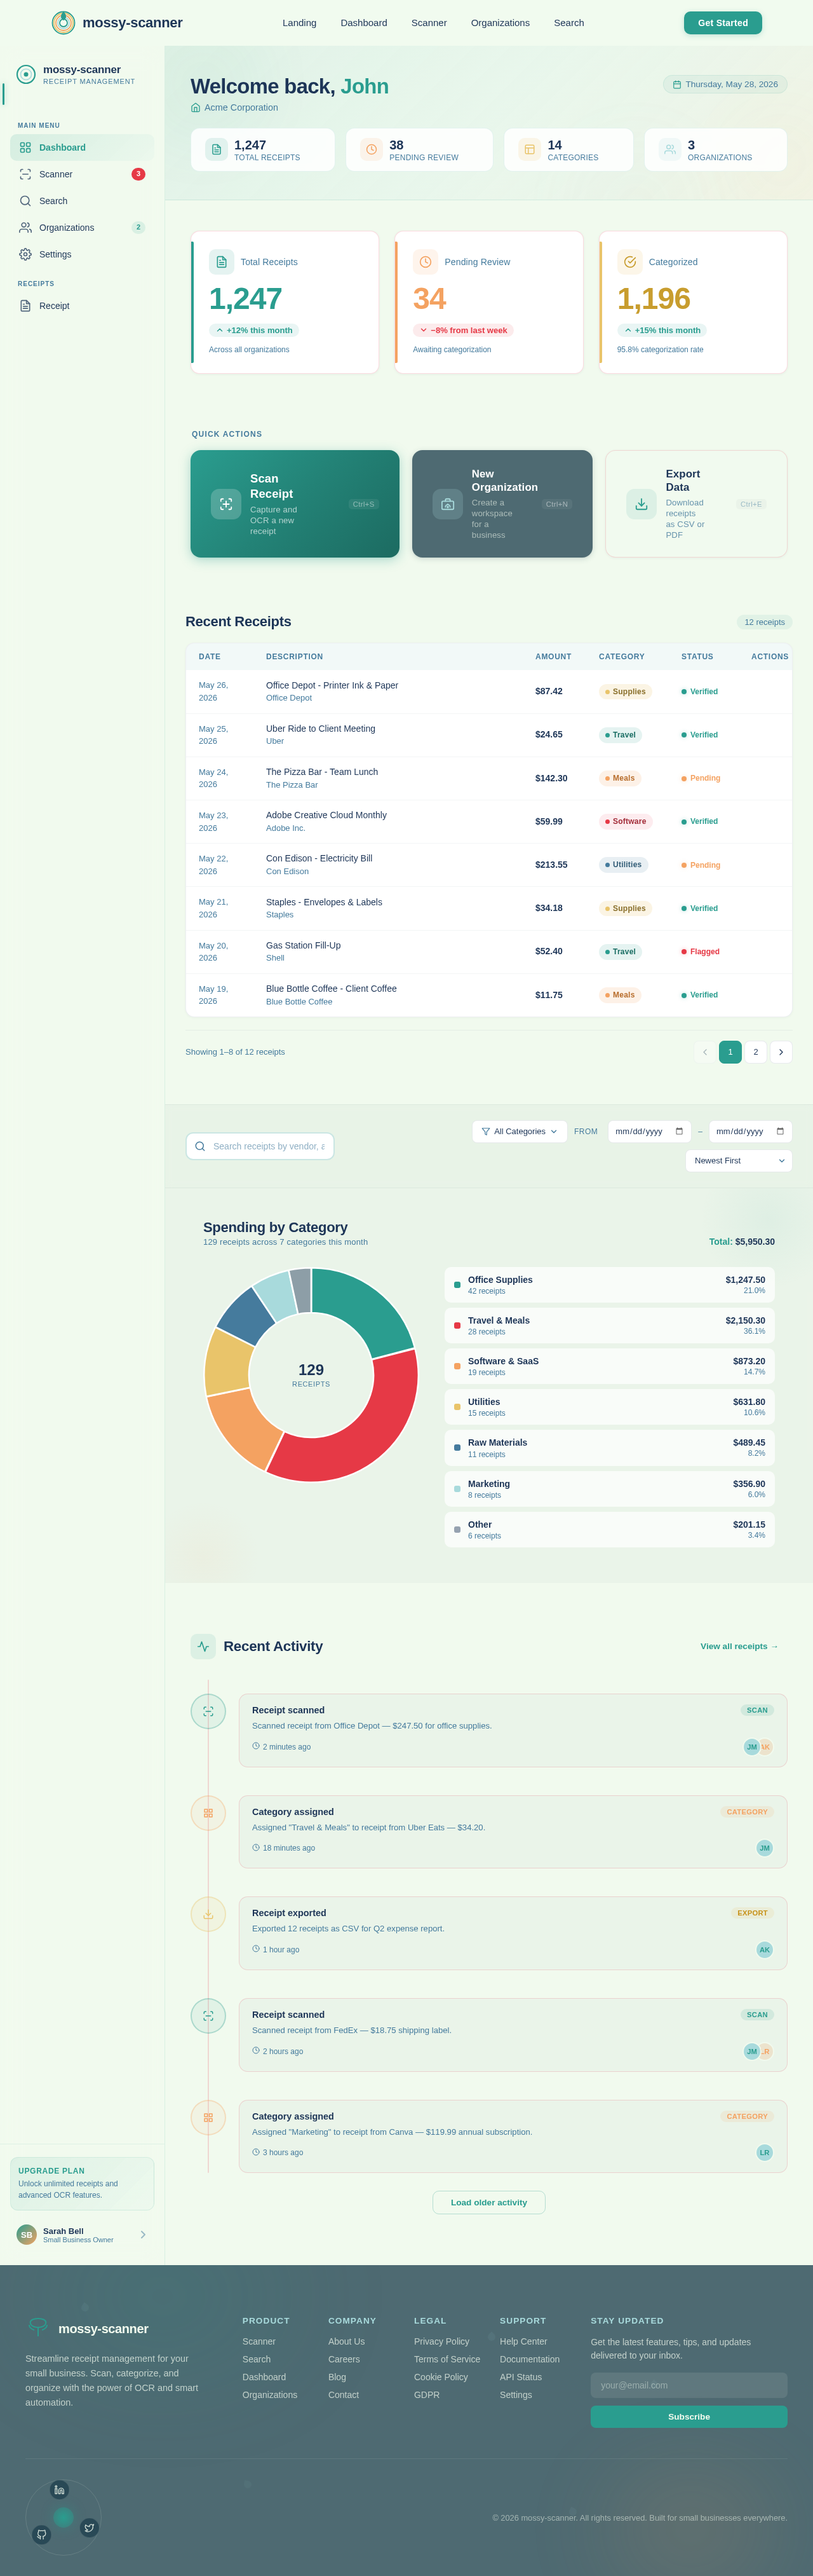
Task: Click the LinkedIn icon in footer
Action: (59, 2490)
